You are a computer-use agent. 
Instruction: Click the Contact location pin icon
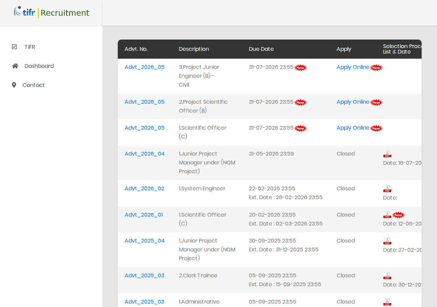pos(14,85)
